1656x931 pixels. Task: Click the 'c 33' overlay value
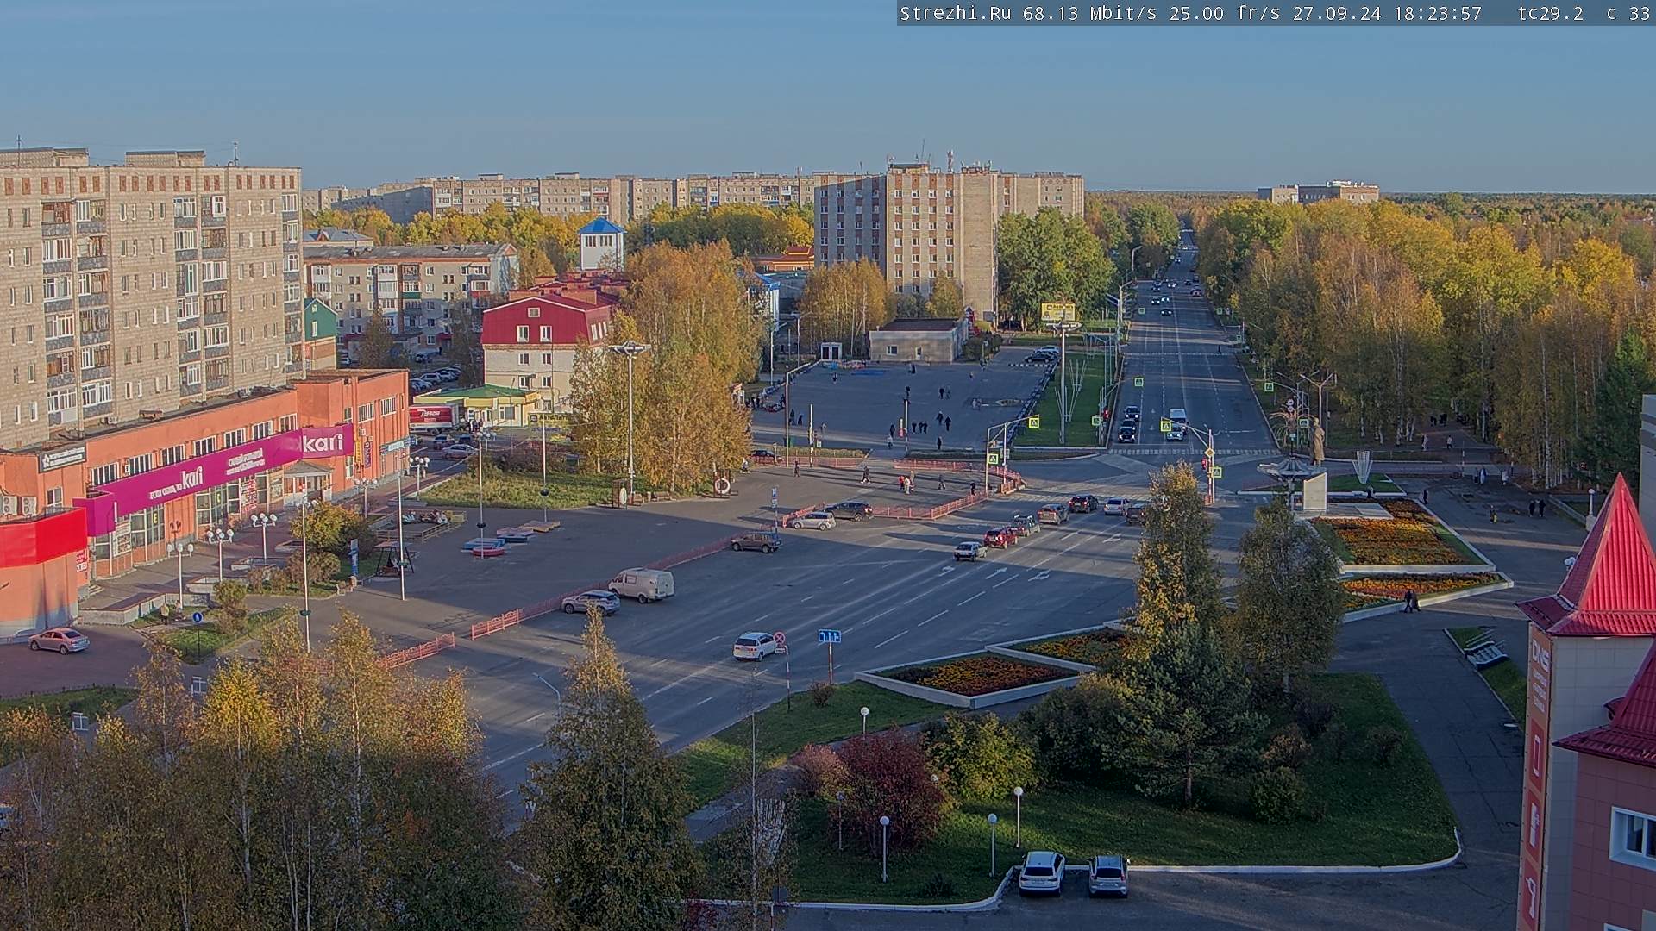1628,13
